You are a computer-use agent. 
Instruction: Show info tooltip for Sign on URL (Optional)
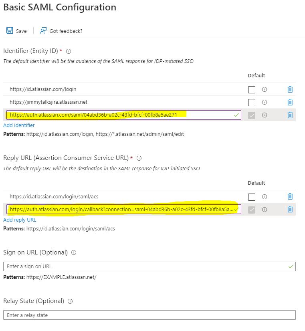(x=74, y=252)
